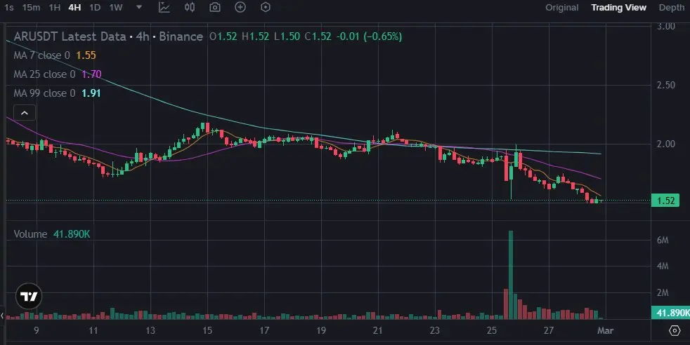The width and height of the screenshot is (690, 345).
Task: Open the candlestick chart style icon
Action: pos(190,8)
